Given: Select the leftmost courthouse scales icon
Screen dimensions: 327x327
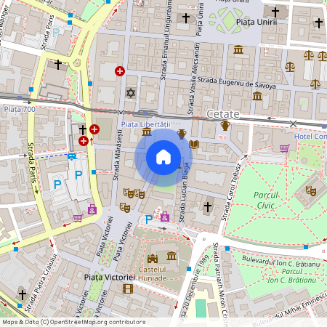Looking at the screenshot, I should (x=290, y=67).
